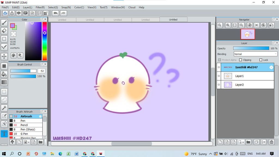Select the Magic Wand tool
Image resolution: width=279 pixels, height=157 pixels.
click(4, 108)
